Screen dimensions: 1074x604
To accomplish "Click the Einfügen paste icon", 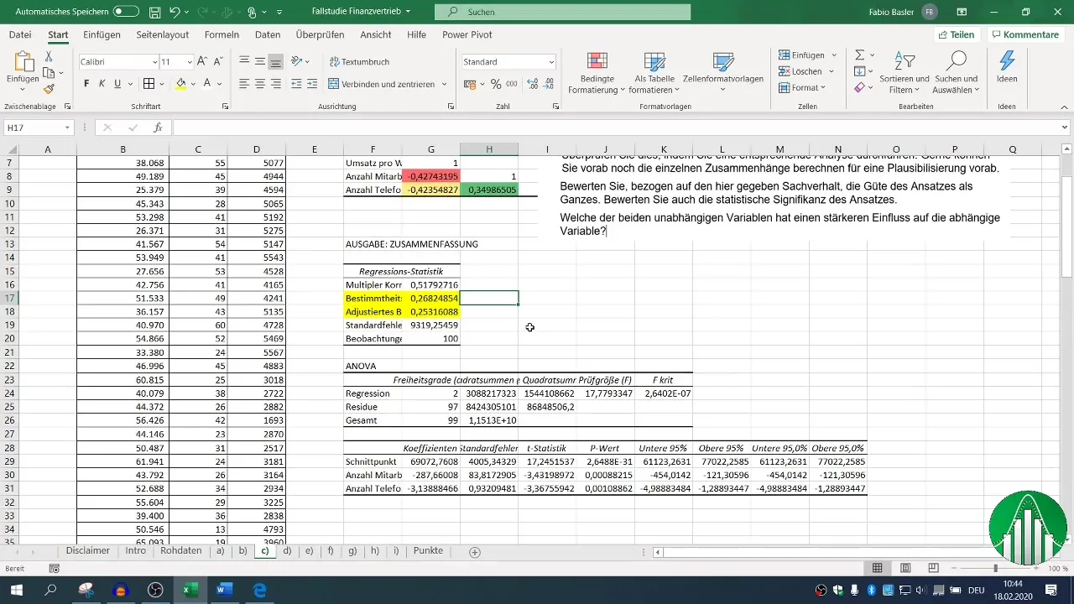I will (x=22, y=63).
